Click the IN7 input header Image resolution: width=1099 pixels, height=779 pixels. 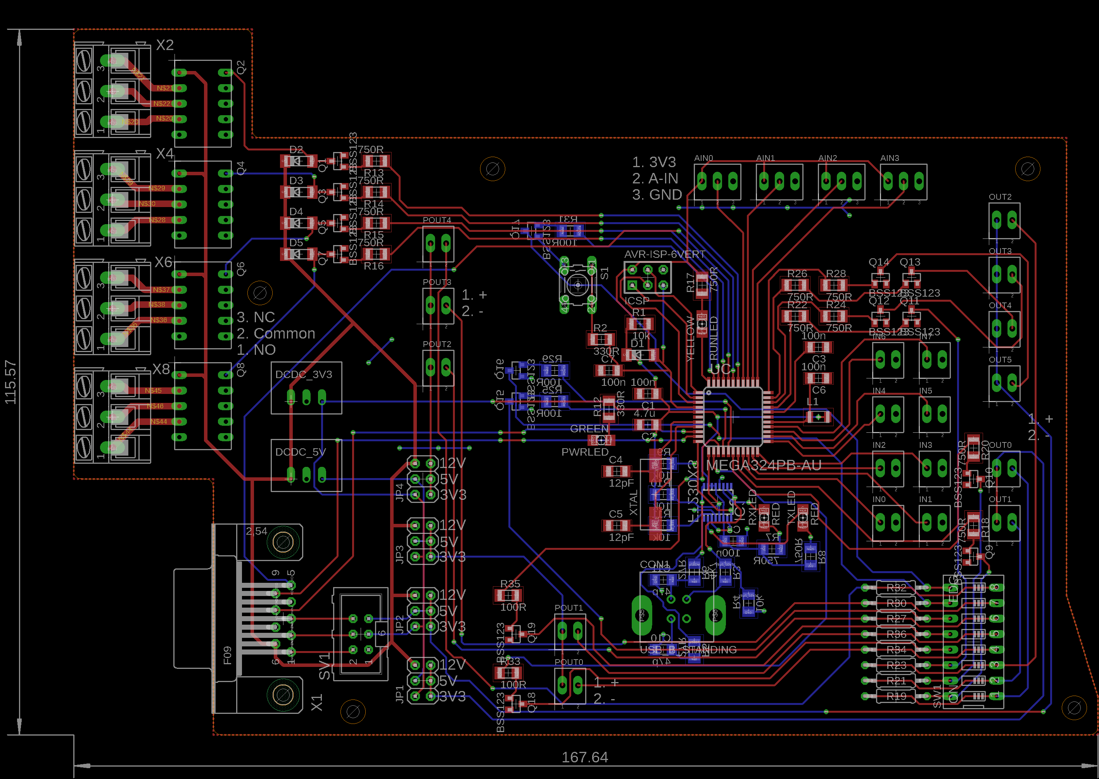(935, 360)
